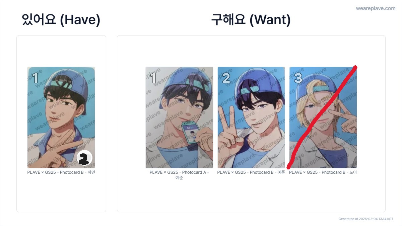
Task: Click the scribbled quantity badge on Hamin card
Action: tap(84, 158)
